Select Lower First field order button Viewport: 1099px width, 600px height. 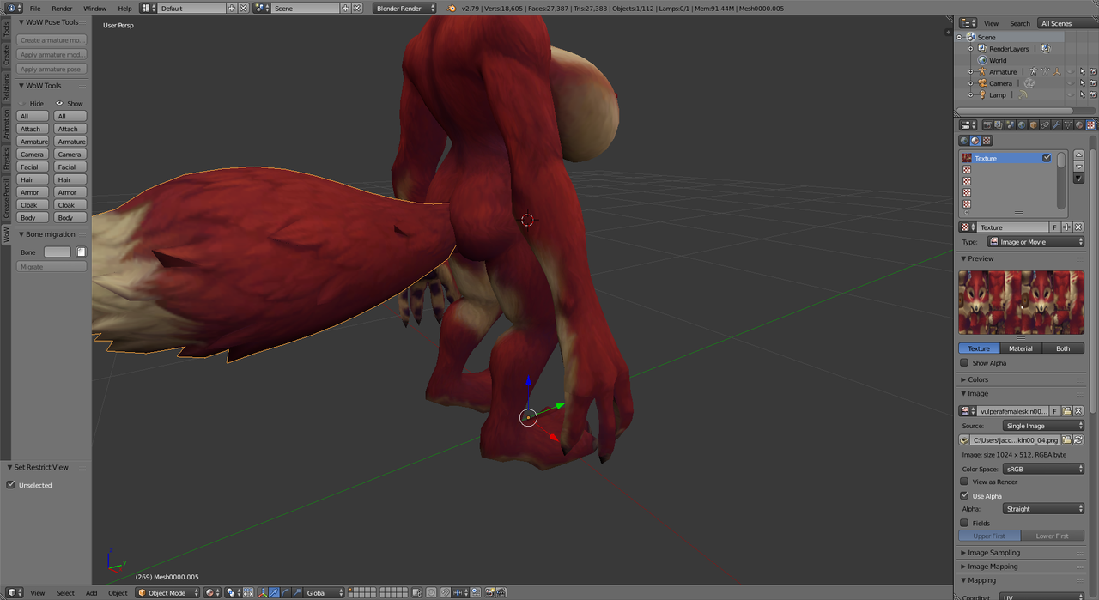(x=1053, y=536)
